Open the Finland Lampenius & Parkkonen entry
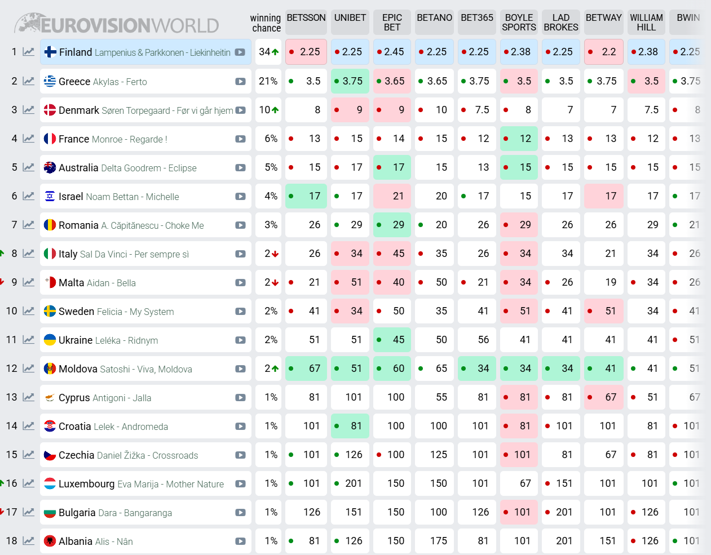Image resolution: width=711 pixels, height=555 pixels. tap(145, 52)
